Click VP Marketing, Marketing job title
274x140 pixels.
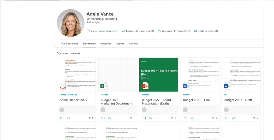[x=102, y=19]
